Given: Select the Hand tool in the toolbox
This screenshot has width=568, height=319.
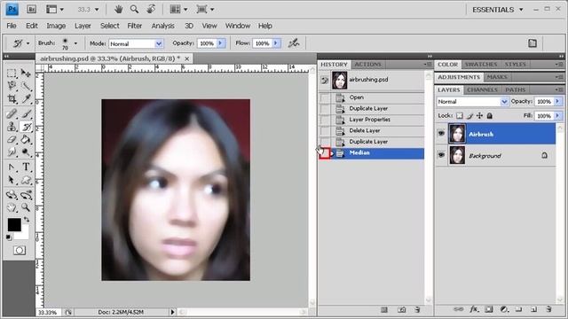Looking at the screenshot, I should point(12,207).
